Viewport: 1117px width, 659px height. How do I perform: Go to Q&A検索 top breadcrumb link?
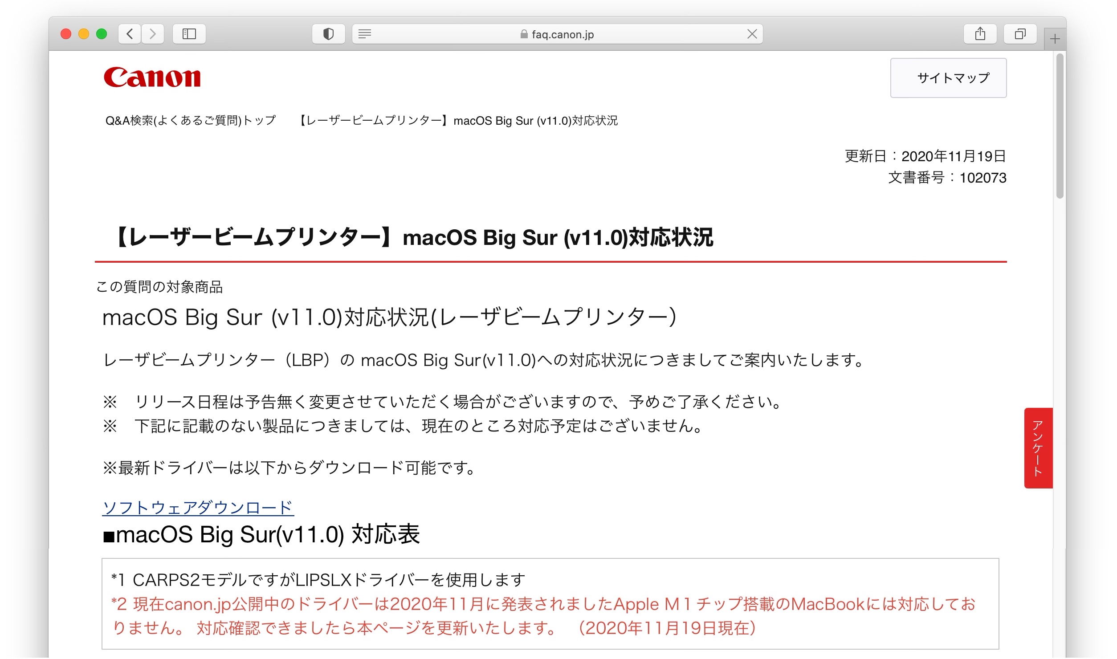pos(191,121)
